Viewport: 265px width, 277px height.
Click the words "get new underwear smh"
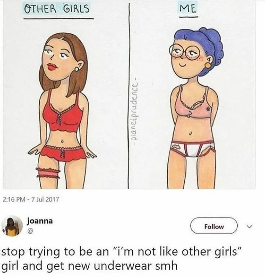tap(112, 266)
